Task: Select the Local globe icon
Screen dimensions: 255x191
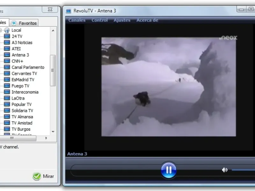Action: tap(7, 30)
